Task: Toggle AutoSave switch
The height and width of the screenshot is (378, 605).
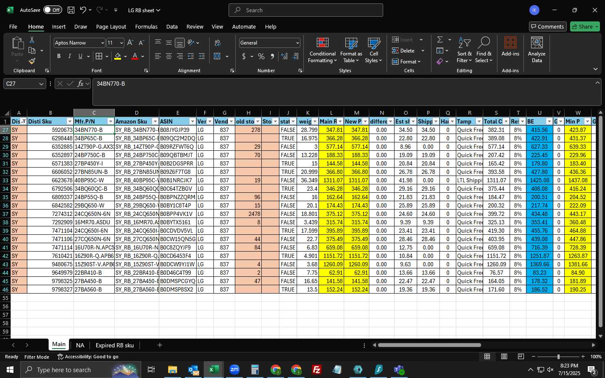Action: click(x=53, y=10)
